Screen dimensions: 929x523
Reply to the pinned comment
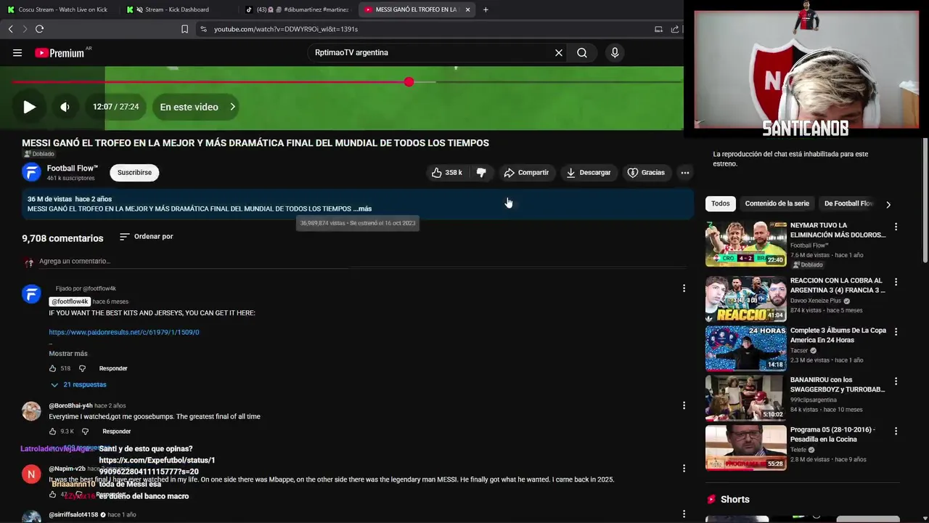click(113, 368)
